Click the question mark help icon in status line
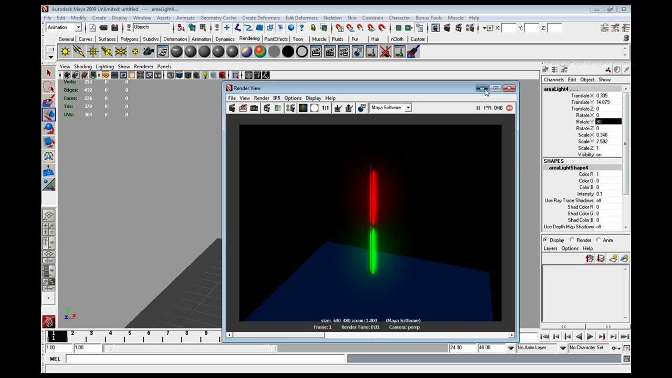The width and height of the screenshot is (672, 378). [301, 28]
